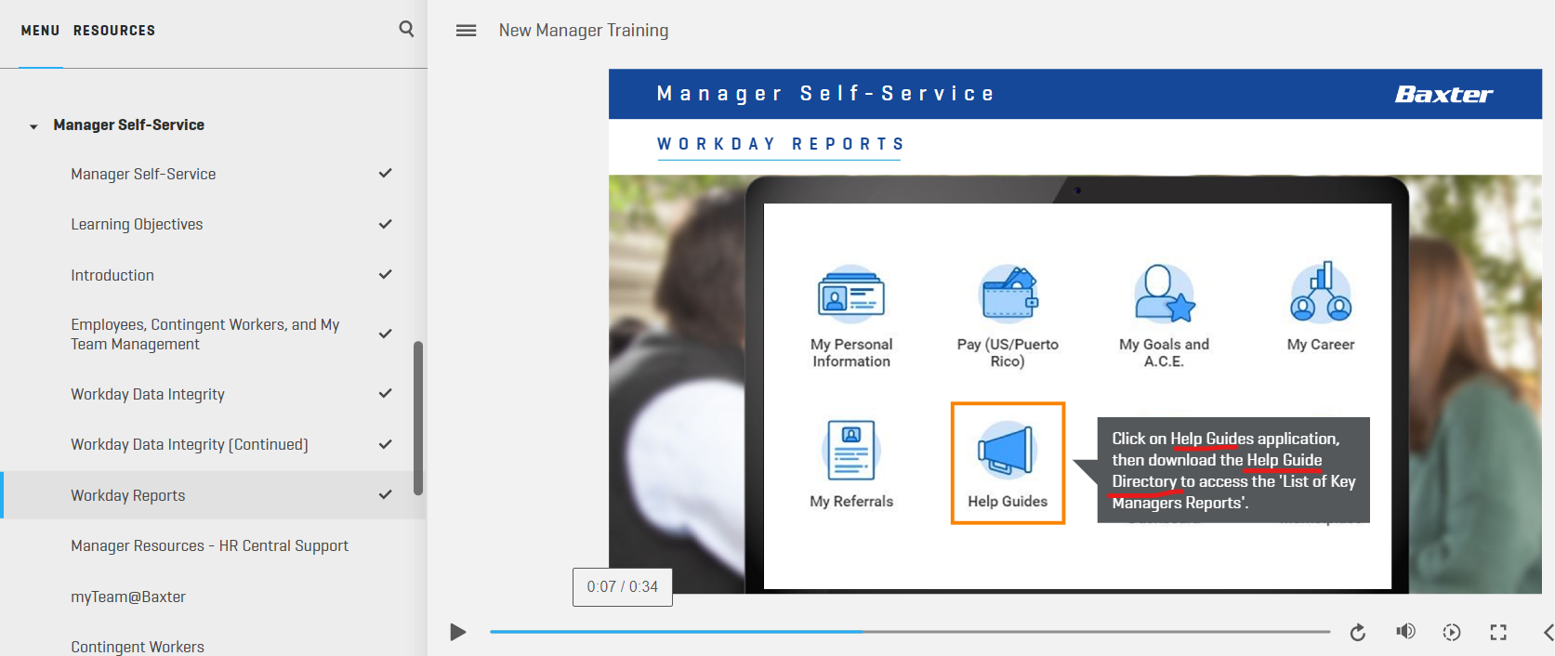The height and width of the screenshot is (656, 1555).
Task: Click the My Personal Information icon
Action: coord(850,295)
